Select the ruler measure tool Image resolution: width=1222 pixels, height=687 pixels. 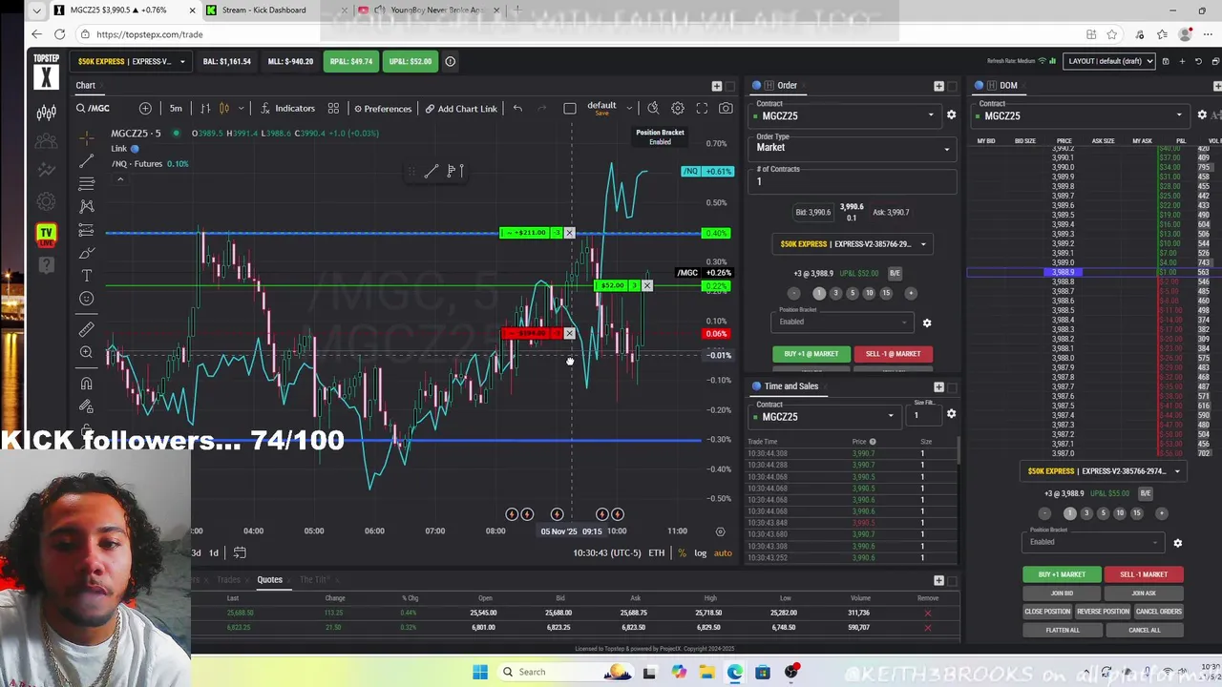point(86,329)
